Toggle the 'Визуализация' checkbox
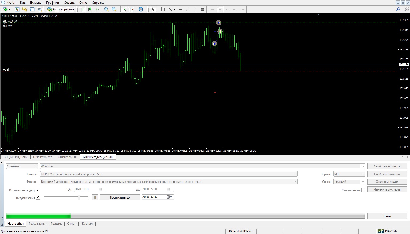Image resolution: width=410 pixels, height=234 pixels. pyautogui.click(x=38, y=198)
